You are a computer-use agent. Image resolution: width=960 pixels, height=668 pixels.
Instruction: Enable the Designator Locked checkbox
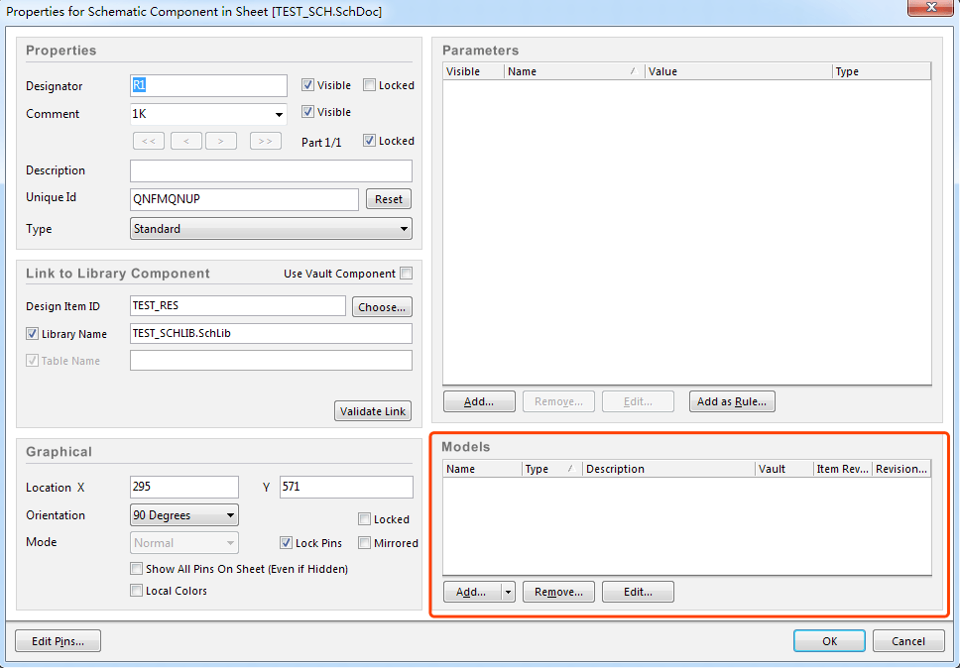point(370,85)
